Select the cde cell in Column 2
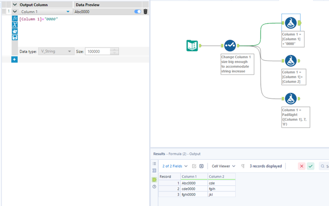329x206 pixels. [222, 183]
